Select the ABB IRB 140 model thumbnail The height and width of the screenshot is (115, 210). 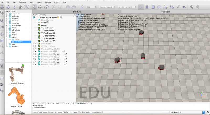coord(16,96)
